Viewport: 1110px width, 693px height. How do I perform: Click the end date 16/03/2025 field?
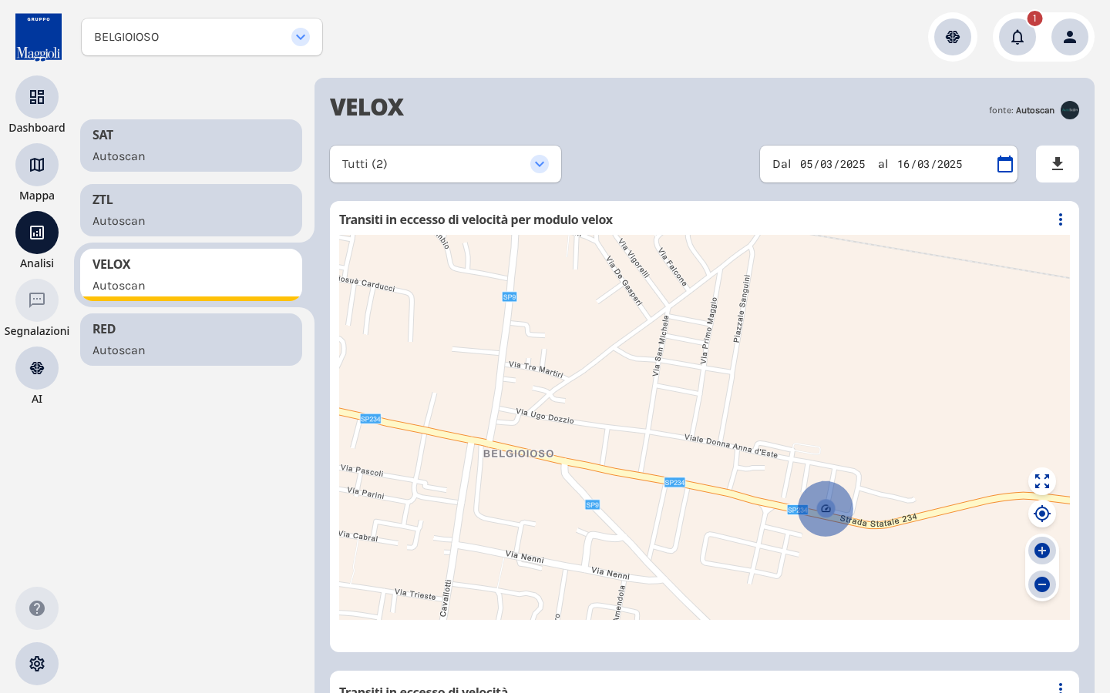pyautogui.click(x=930, y=164)
